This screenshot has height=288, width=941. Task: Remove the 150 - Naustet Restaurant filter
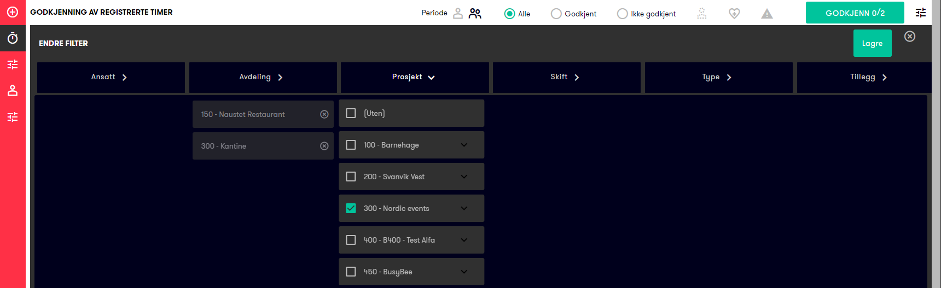pos(324,114)
